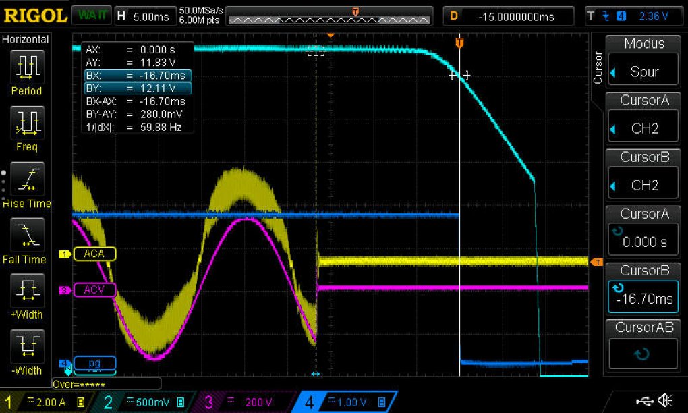
Task: Click the Cursor menu tab label
Action: pos(598,68)
